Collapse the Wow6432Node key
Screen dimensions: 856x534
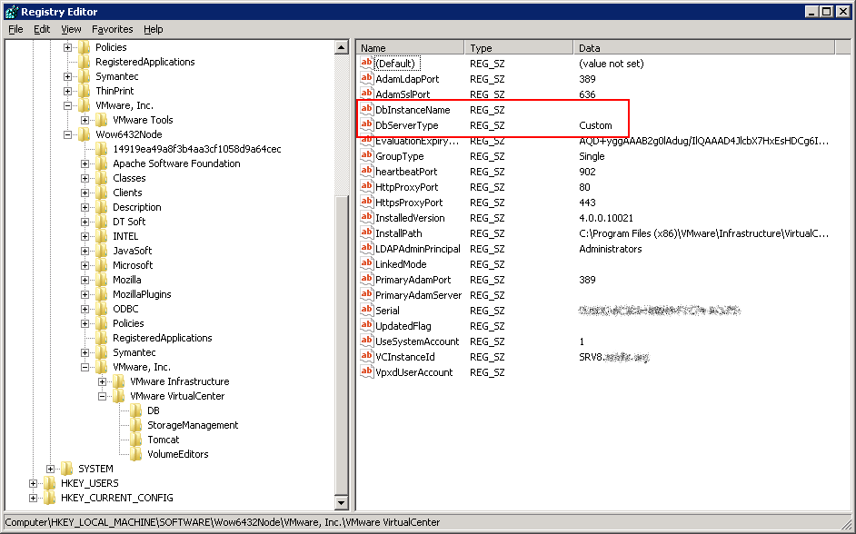point(67,134)
